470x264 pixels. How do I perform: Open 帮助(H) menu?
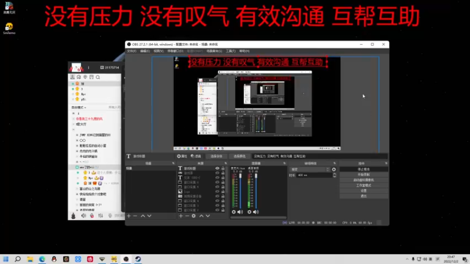coord(244,51)
